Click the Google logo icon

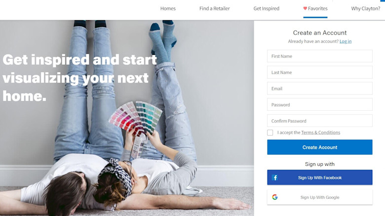click(275, 197)
